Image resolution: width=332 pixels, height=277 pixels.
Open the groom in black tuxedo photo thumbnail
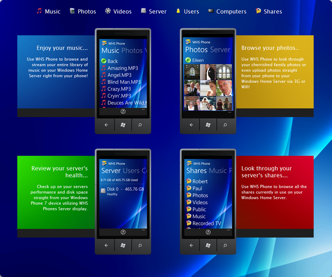click(x=208, y=72)
